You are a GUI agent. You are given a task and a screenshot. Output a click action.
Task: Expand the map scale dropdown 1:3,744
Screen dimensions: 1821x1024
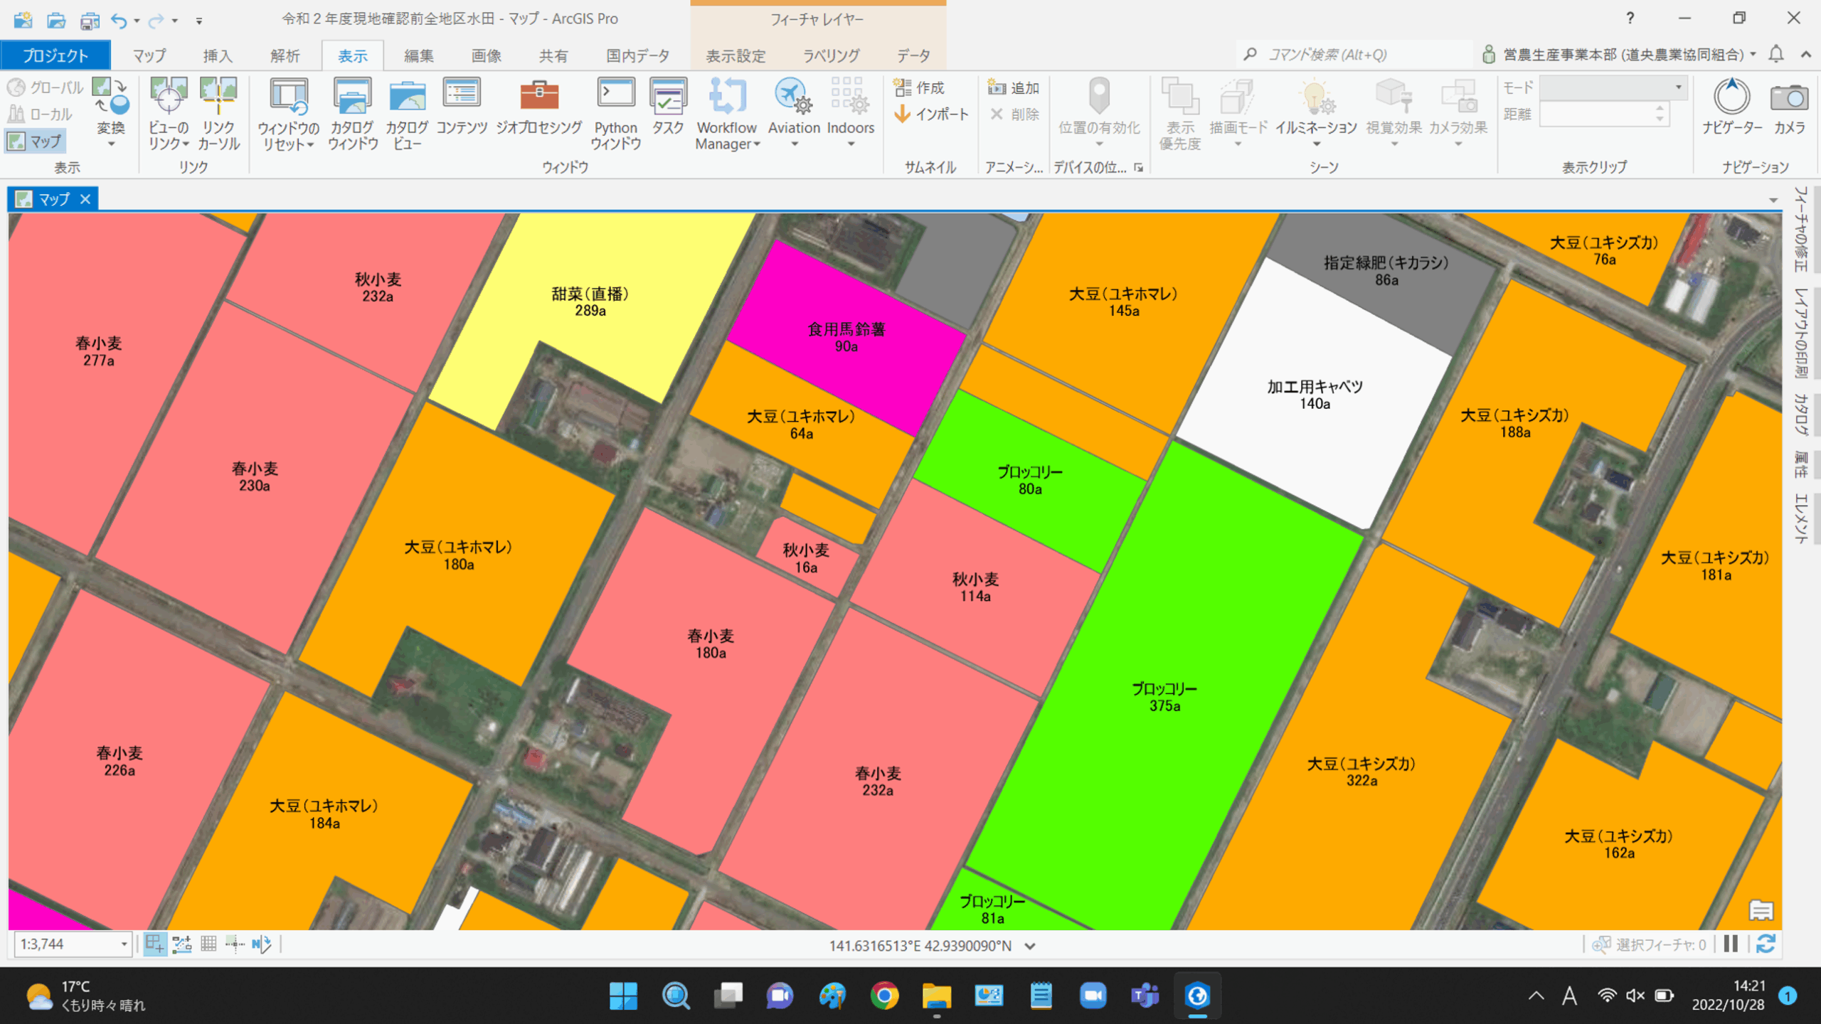pyautogui.click(x=124, y=944)
